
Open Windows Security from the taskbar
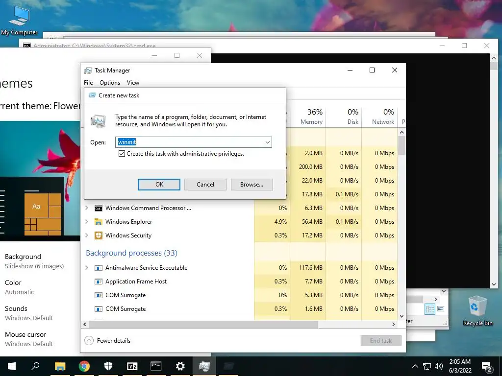[108, 366]
